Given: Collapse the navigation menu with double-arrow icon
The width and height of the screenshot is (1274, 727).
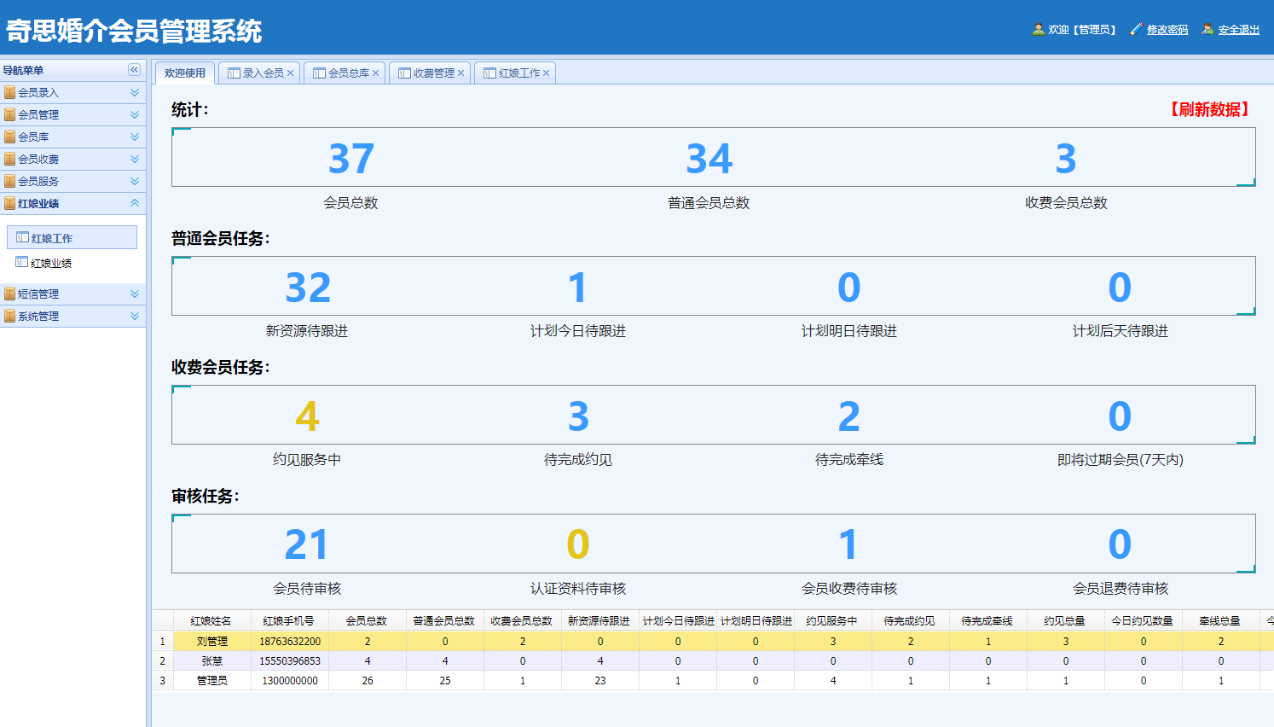Looking at the screenshot, I should tap(134, 70).
